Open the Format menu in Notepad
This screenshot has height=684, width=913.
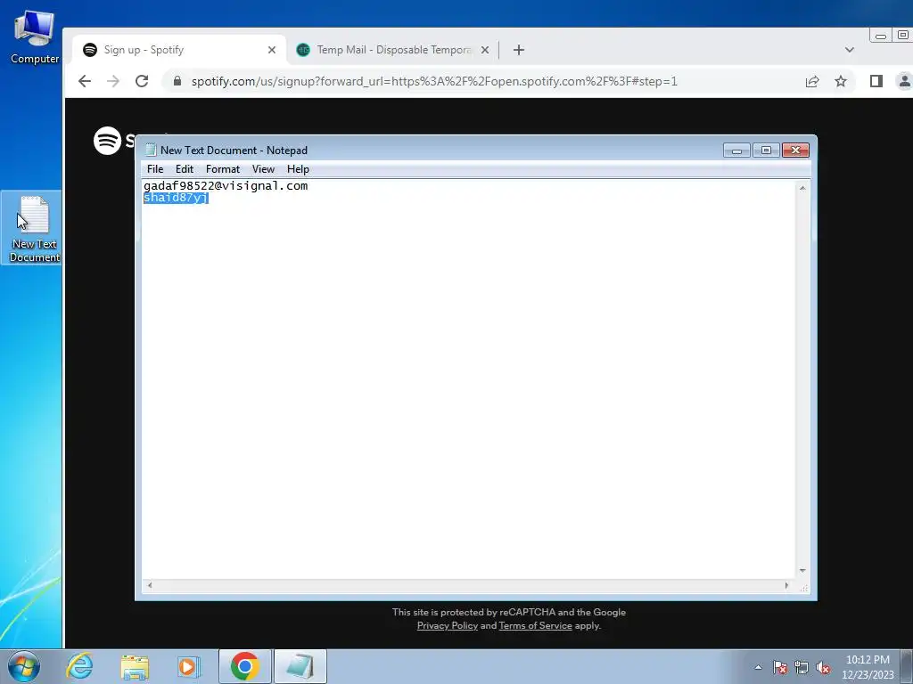tap(222, 169)
